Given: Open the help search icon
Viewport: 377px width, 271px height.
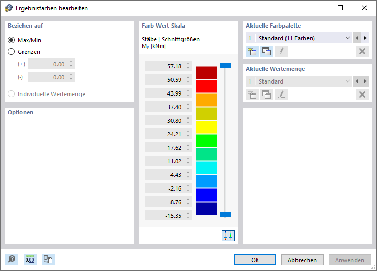Looking at the screenshot, I should pos(11,260).
